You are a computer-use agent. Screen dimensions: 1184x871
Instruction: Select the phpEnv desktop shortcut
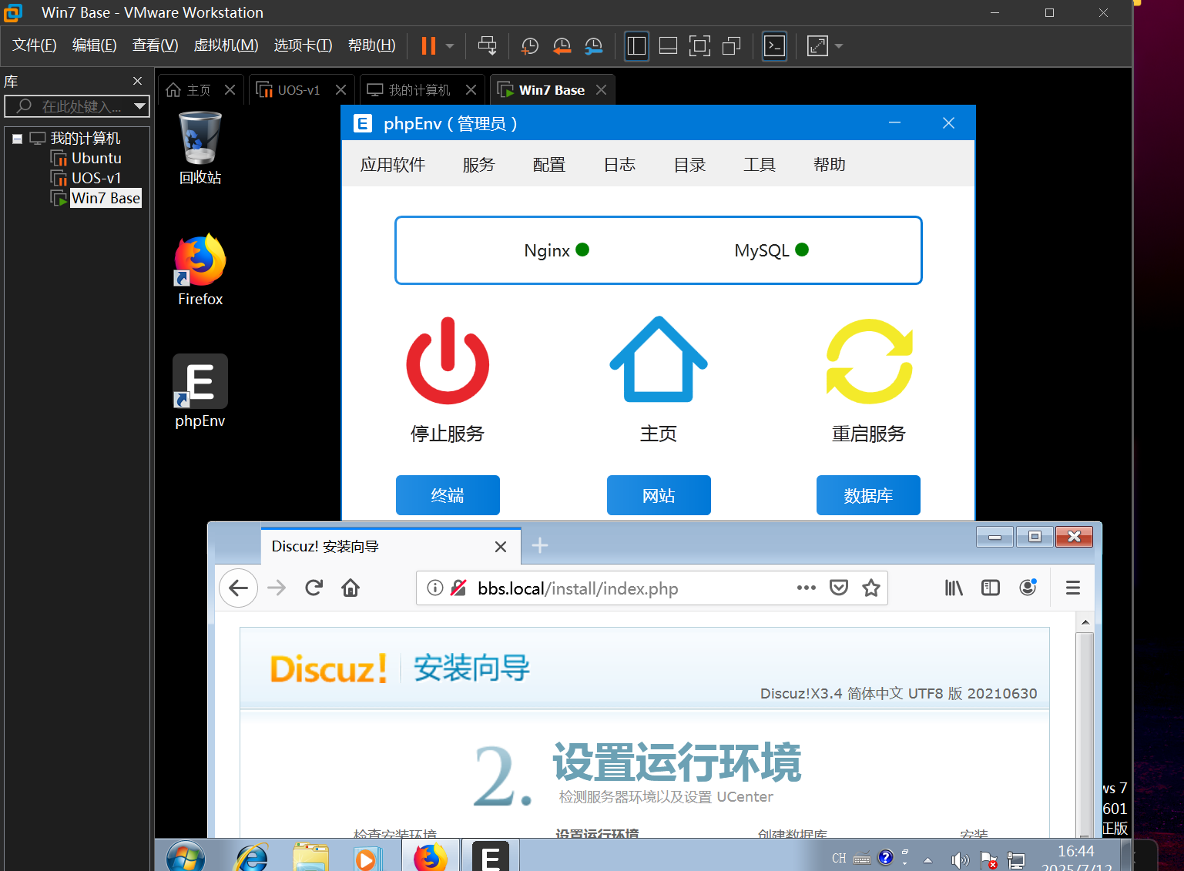click(200, 391)
